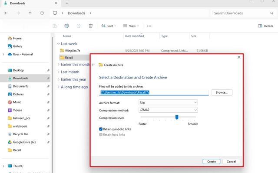Open between_pcs folder in sidebar
The height and width of the screenshot is (173, 278).
click(x=21, y=118)
